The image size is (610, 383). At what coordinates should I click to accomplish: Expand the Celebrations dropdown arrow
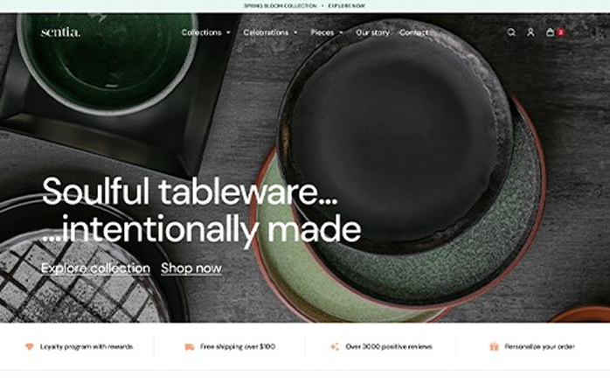point(295,32)
